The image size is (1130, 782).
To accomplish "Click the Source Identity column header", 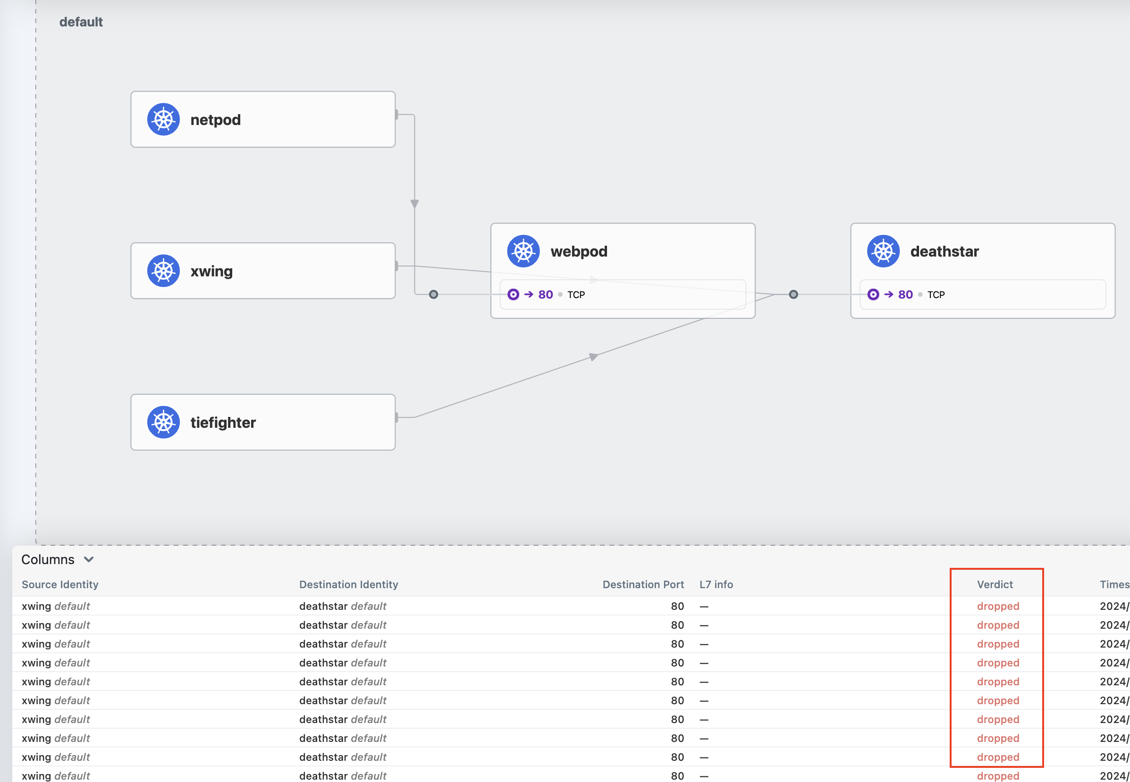I will pos(60,584).
